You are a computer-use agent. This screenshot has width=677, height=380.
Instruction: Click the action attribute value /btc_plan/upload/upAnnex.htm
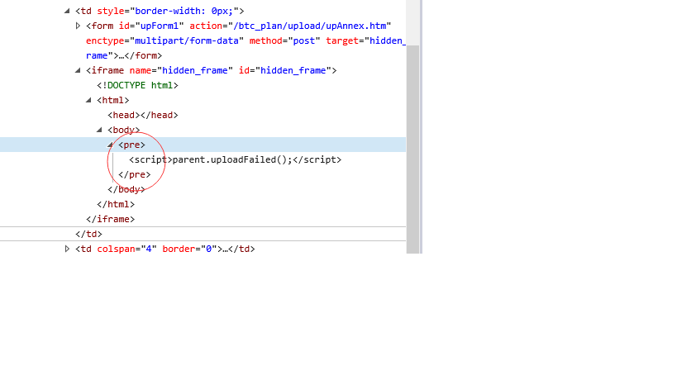(x=310, y=26)
